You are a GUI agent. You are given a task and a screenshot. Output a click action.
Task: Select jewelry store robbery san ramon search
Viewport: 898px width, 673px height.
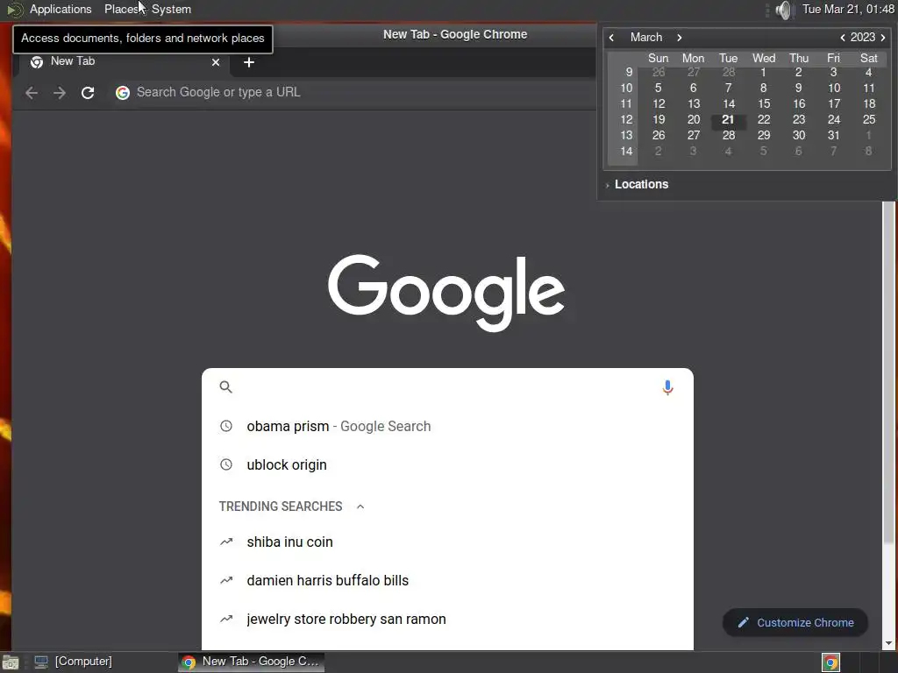pos(447,619)
